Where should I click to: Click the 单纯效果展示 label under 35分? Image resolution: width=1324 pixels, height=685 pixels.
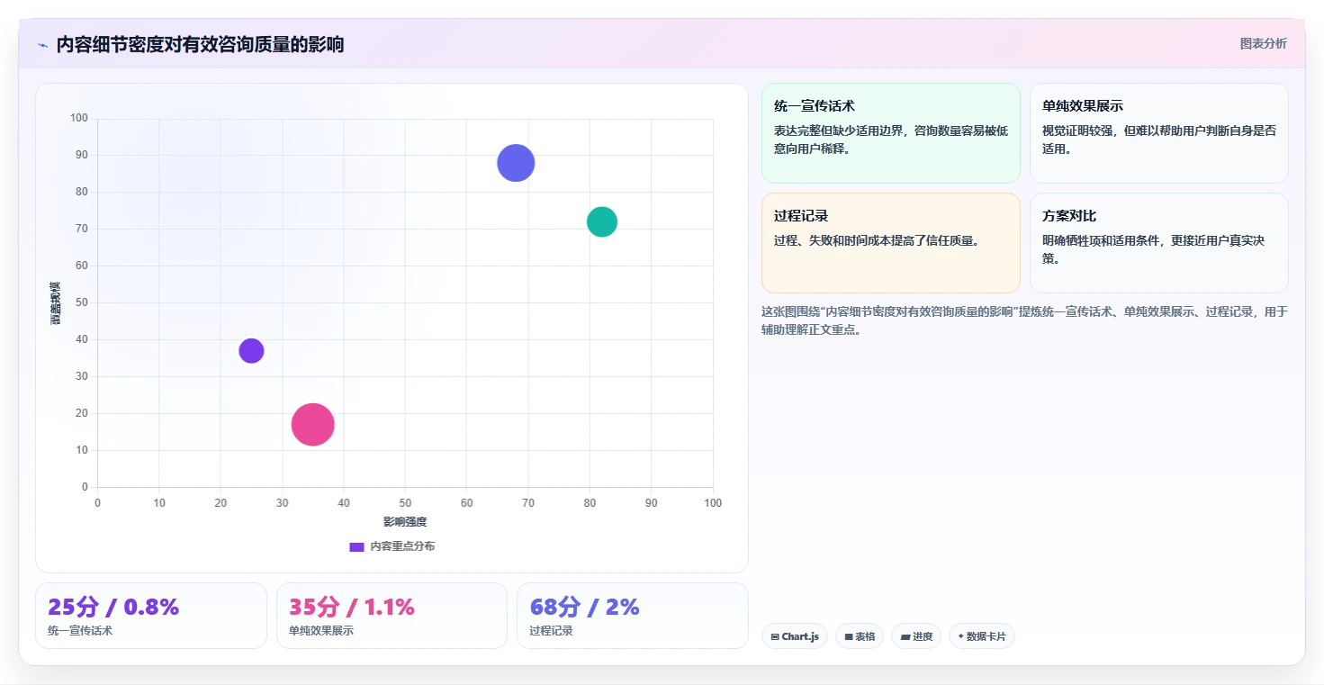click(x=321, y=631)
